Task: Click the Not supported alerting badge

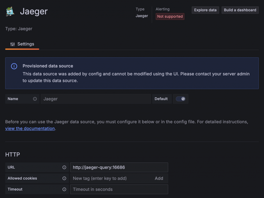Action: [x=170, y=16]
